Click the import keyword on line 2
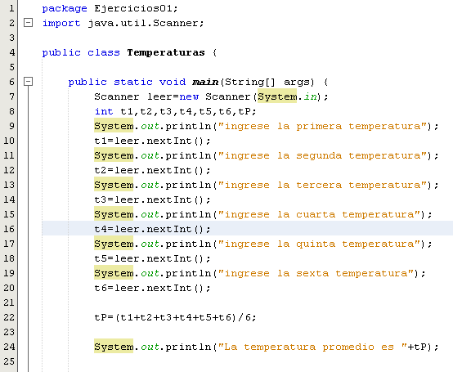The image size is (453, 372). (x=61, y=24)
